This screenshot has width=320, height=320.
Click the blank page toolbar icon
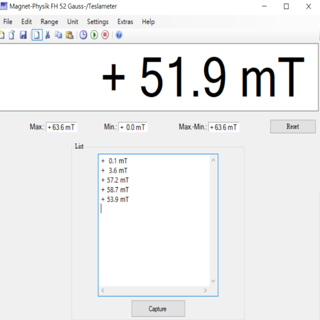pyautogui.click(x=36, y=35)
